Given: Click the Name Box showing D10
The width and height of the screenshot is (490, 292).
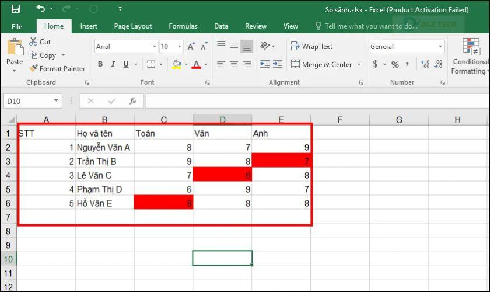Looking at the screenshot, I should click(33, 101).
